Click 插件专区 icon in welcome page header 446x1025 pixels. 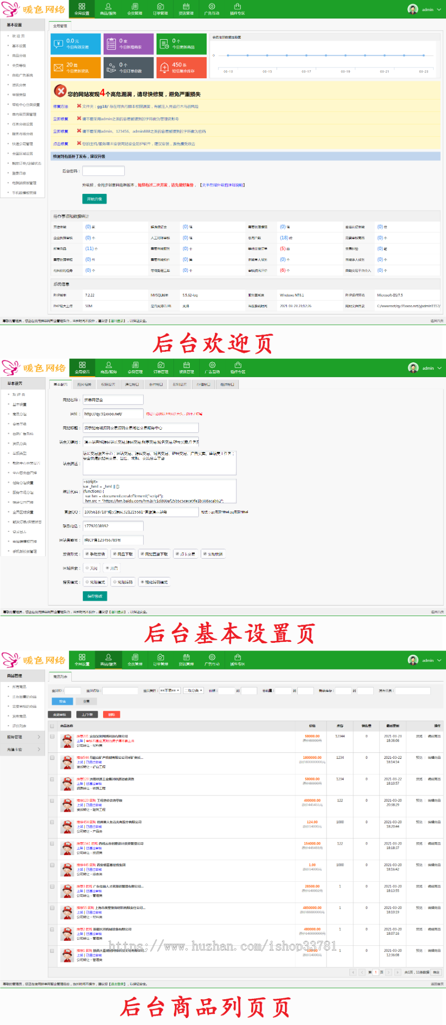pyautogui.click(x=237, y=9)
